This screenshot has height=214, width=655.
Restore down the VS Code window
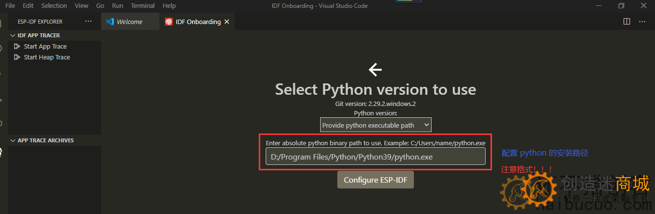(x=621, y=6)
